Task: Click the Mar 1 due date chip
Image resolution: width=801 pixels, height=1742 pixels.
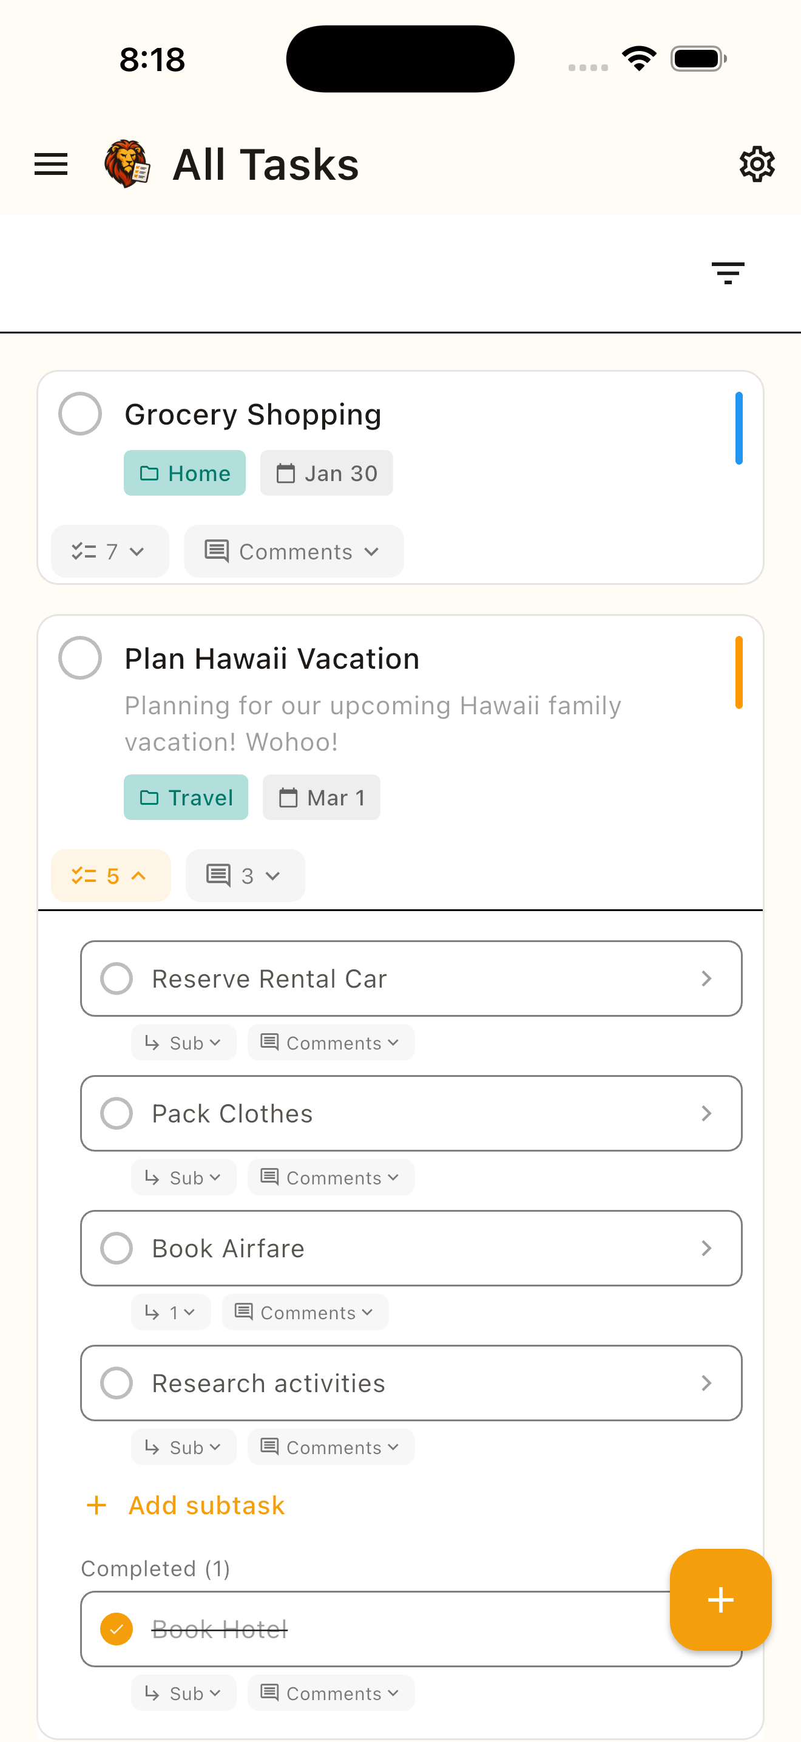Action: tap(321, 798)
